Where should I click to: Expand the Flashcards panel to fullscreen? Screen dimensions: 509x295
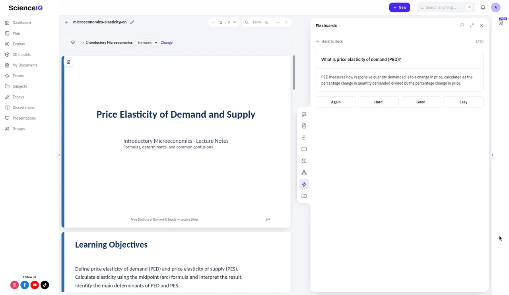coord(472,25)
